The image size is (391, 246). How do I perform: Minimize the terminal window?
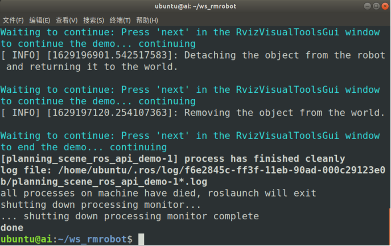tap(367, 6)
